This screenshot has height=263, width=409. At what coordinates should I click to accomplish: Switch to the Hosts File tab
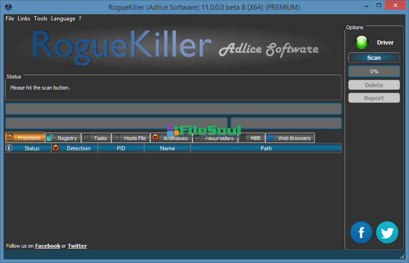pyautogui.click(x=131, y=138)
